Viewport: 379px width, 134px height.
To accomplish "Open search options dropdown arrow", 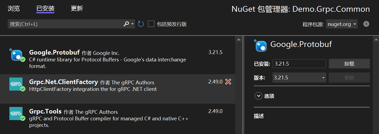I will point(132,24).
